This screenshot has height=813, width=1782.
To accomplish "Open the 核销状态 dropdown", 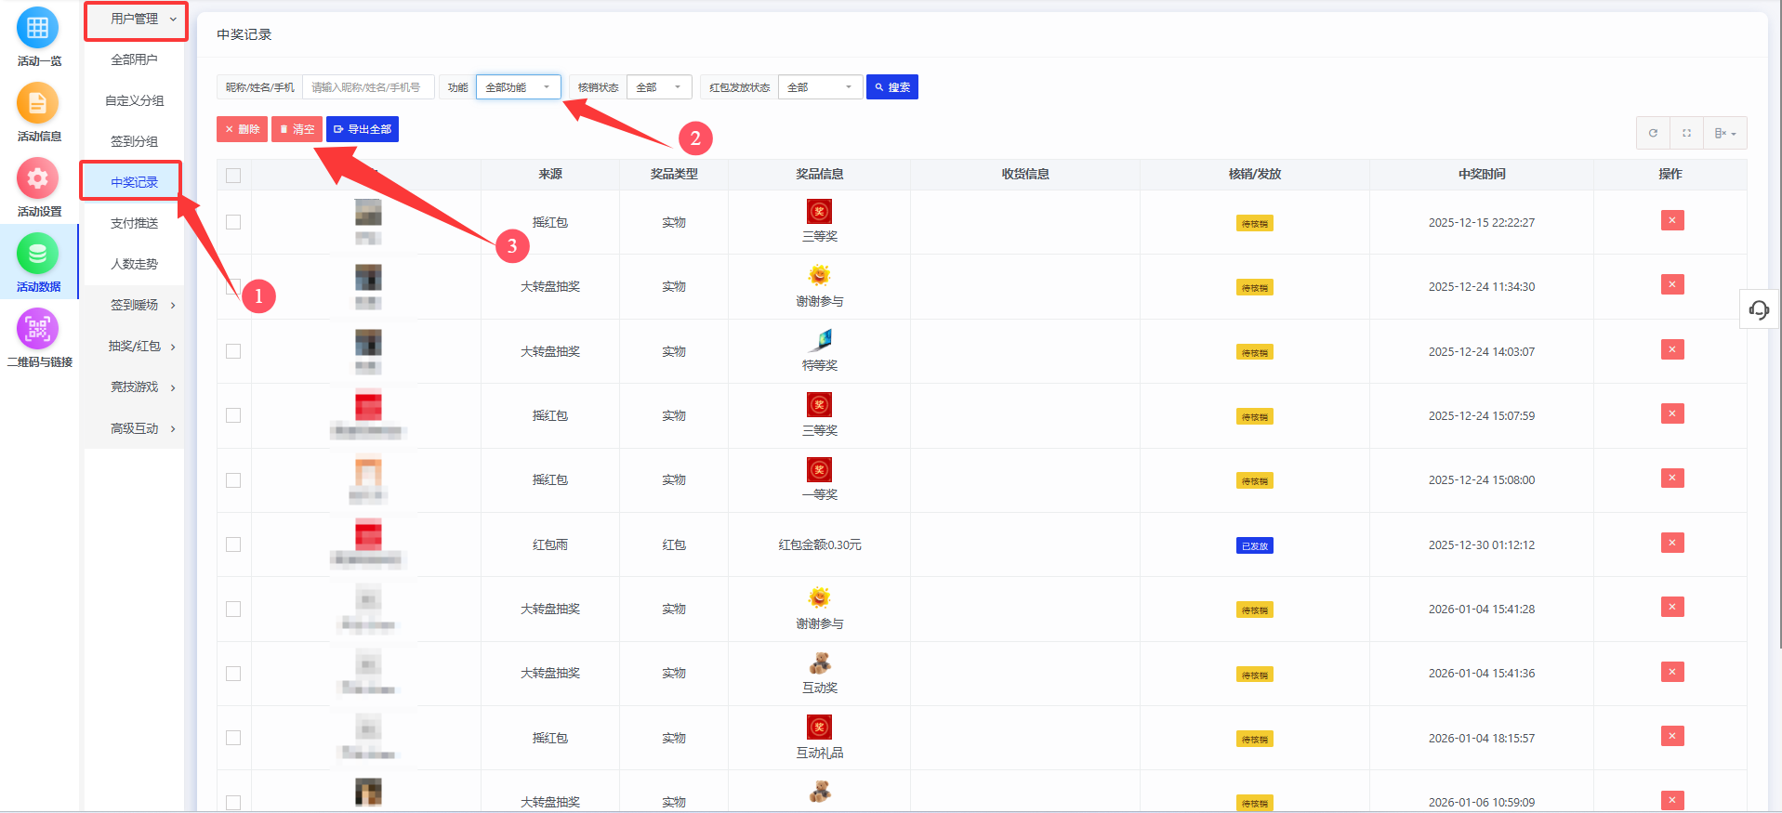I will tap(659, 87).
